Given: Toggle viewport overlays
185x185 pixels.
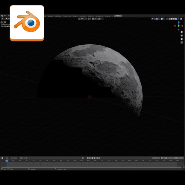Looking at the screenshot, I should pyautogui.click(x=162, y=19).
